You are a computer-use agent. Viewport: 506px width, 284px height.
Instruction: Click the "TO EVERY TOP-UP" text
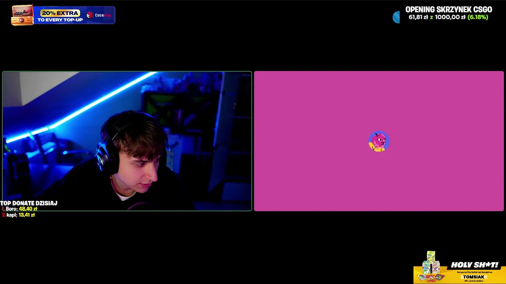[x=60, y=20]
